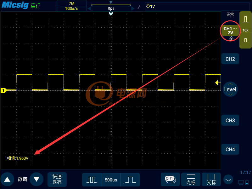252x189 pixels.
Task: Tap the Micsig logo
Action: (15, 5)
